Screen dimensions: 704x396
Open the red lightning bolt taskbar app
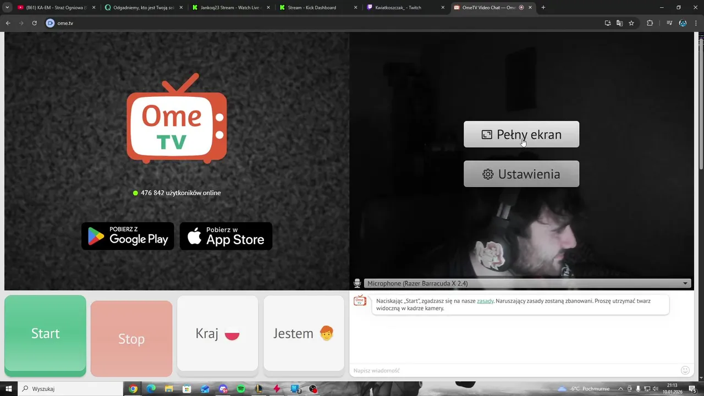tap(277, 389)
